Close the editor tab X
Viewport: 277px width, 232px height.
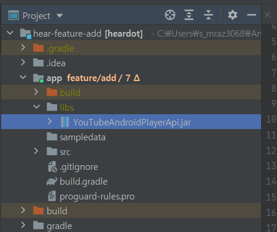pos(268,15)
